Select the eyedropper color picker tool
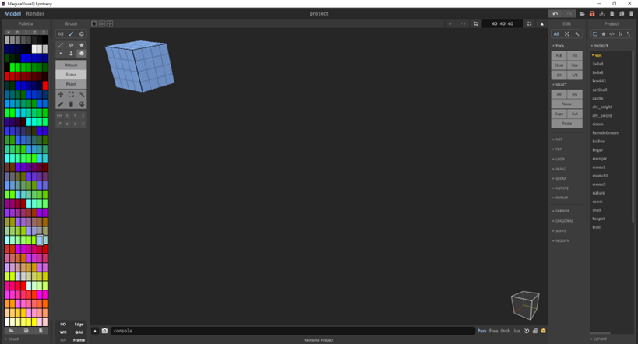This screenshot has height=344, width=638. [x=61, y=104]
